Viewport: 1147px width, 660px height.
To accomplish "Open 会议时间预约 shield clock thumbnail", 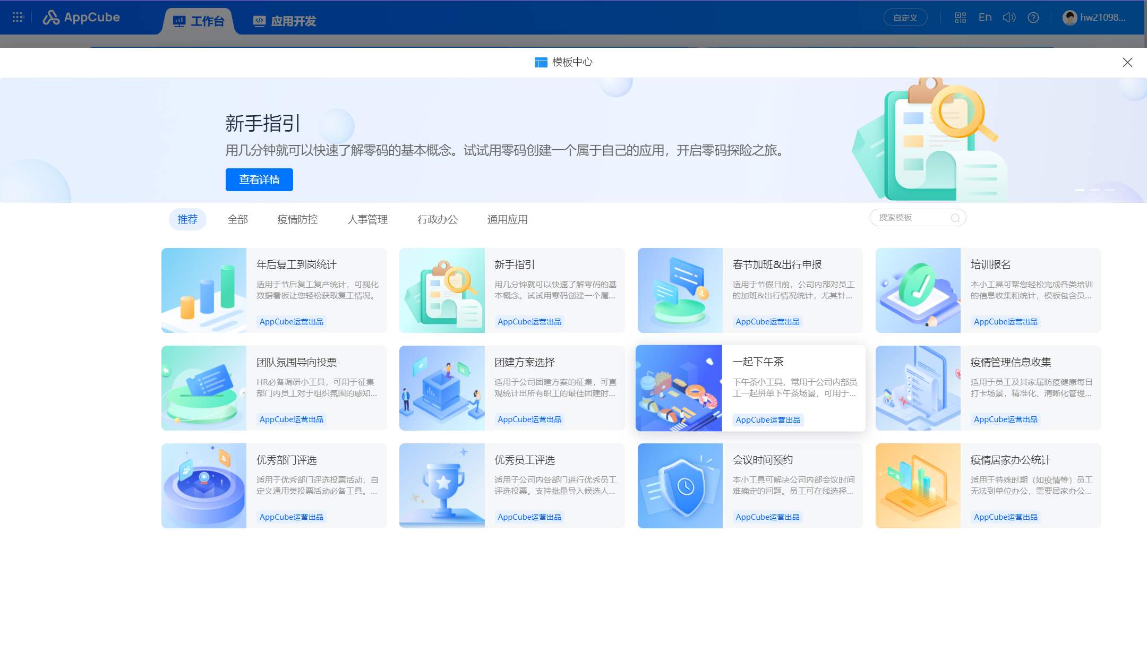I will (x=680, y=486).
